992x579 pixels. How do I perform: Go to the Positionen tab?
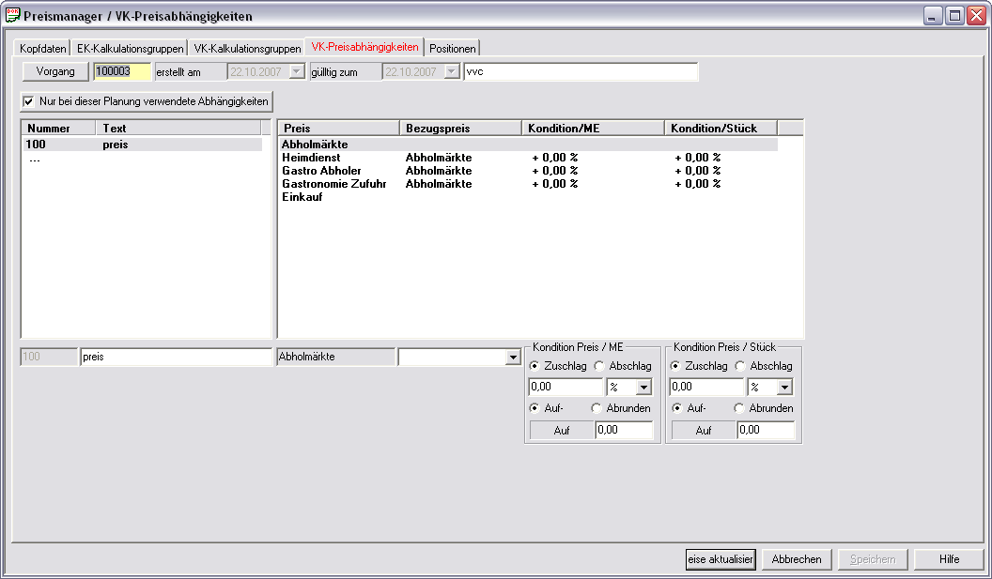point(453,48)
